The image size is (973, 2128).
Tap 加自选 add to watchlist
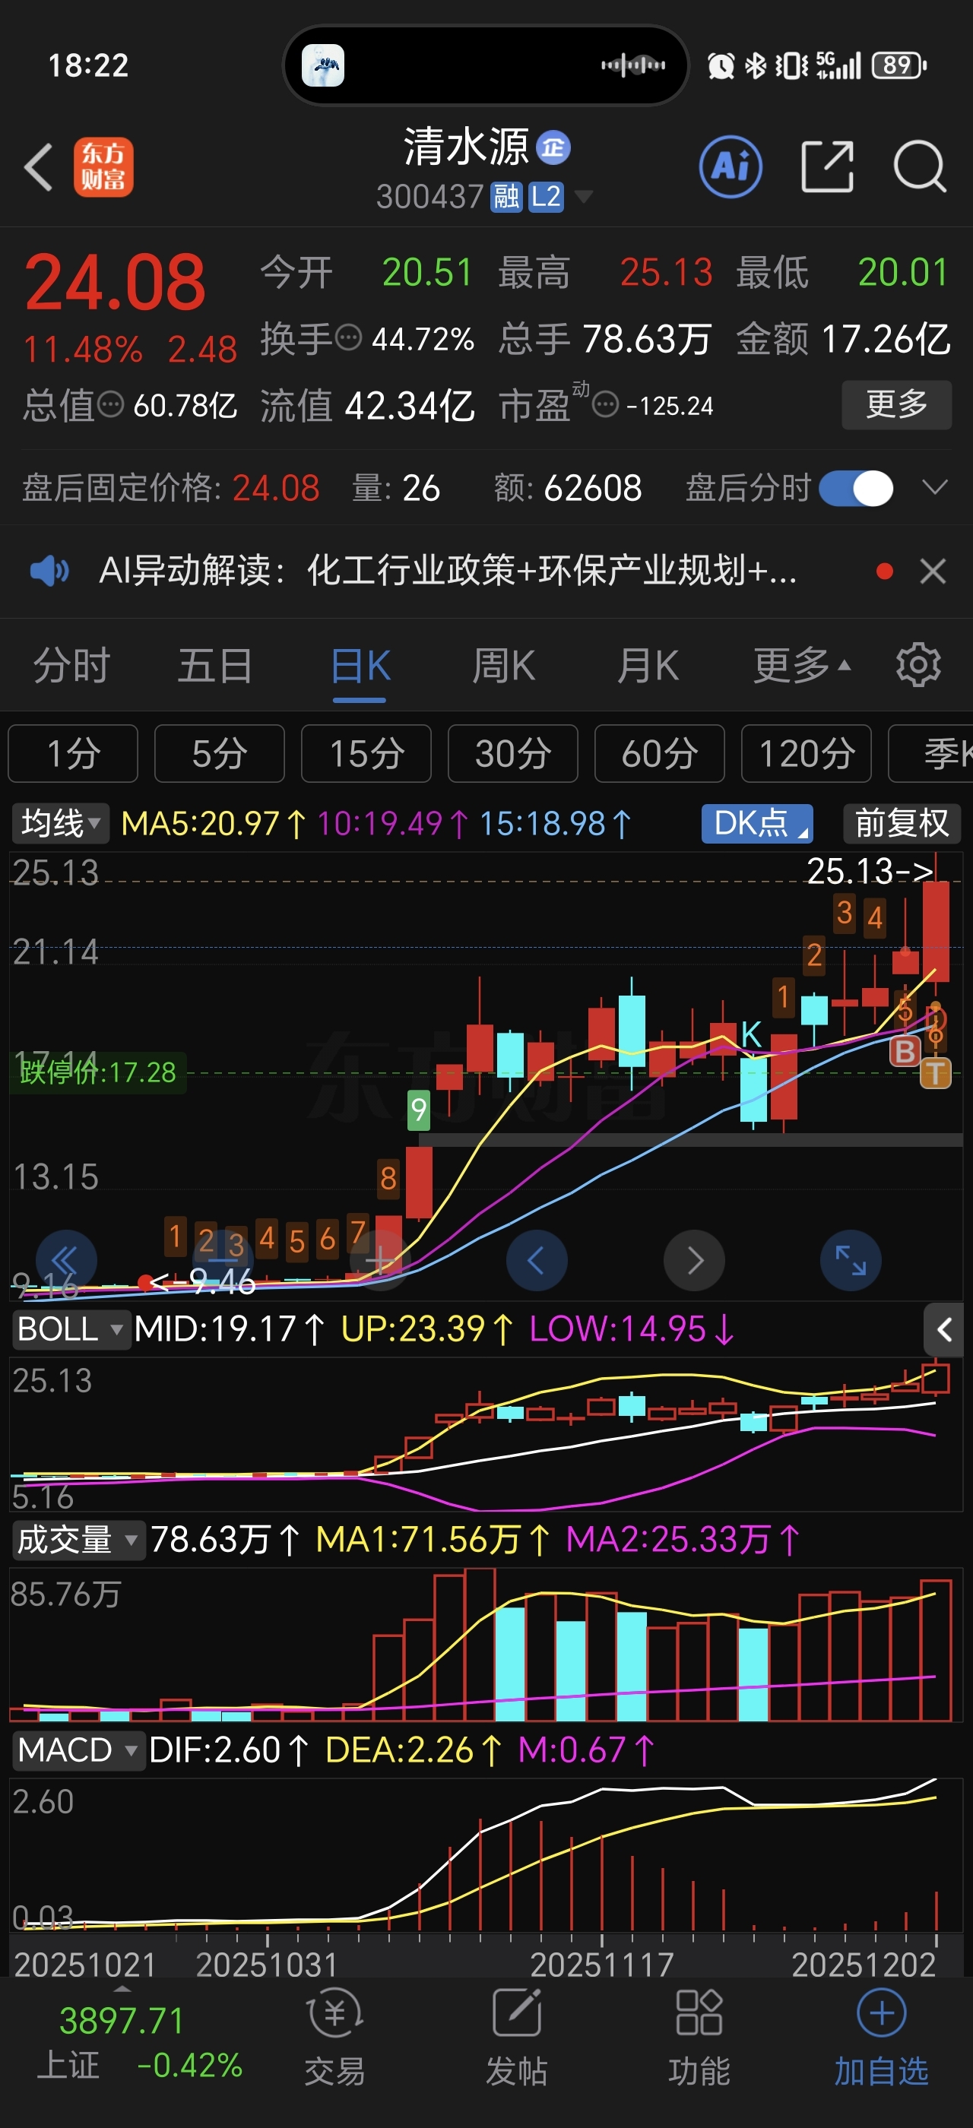pyautogui.click(x=881, y=2038)
